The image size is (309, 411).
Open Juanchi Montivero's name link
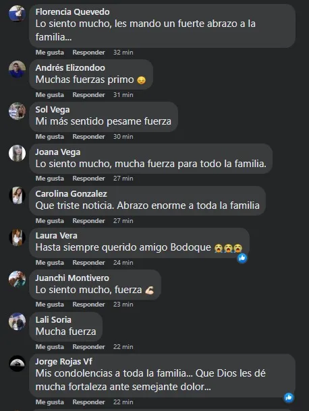tap(72, 278)
